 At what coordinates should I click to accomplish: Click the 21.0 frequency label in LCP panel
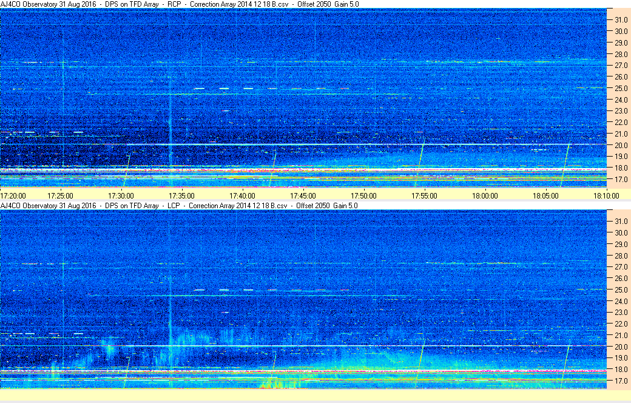coord(621,336)
